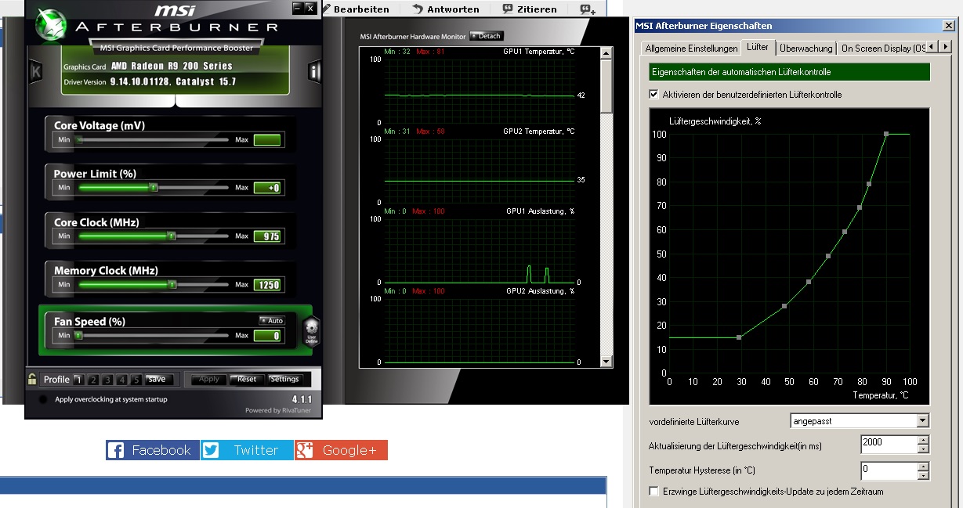Open the vordefinierte Lüfterkurve dropdown
This screenshot has height=508, width=963.
921,421
